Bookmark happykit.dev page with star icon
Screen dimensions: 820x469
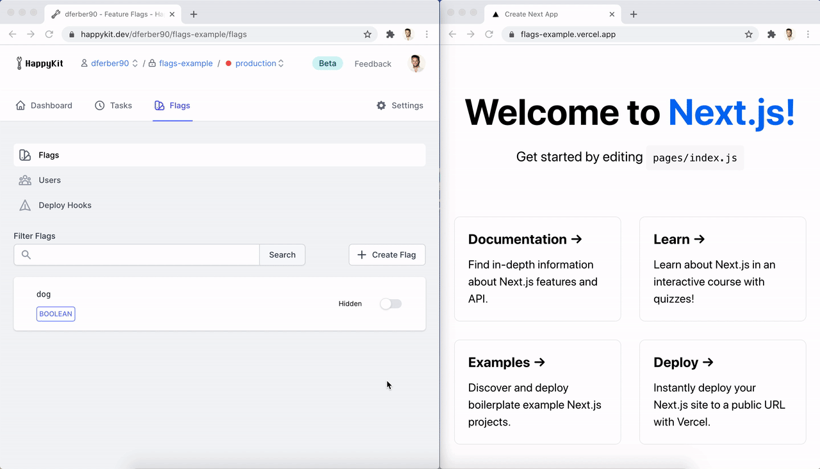pyautogui.click(x=367, y=35)
